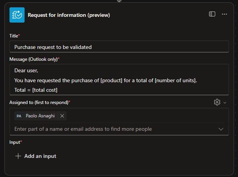Click the Request for information action icon
Image resolution: width=238 pixels, height=177 pixels.
17,15
